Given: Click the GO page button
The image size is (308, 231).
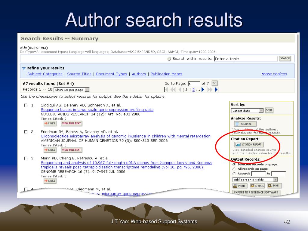Looking at the screenshot, I should coord(214,83).
